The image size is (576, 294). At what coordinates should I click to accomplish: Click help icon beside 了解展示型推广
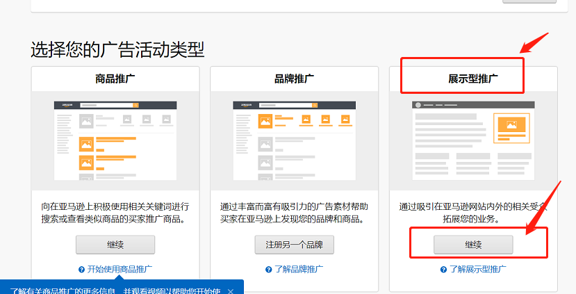[x=444, y=270]
